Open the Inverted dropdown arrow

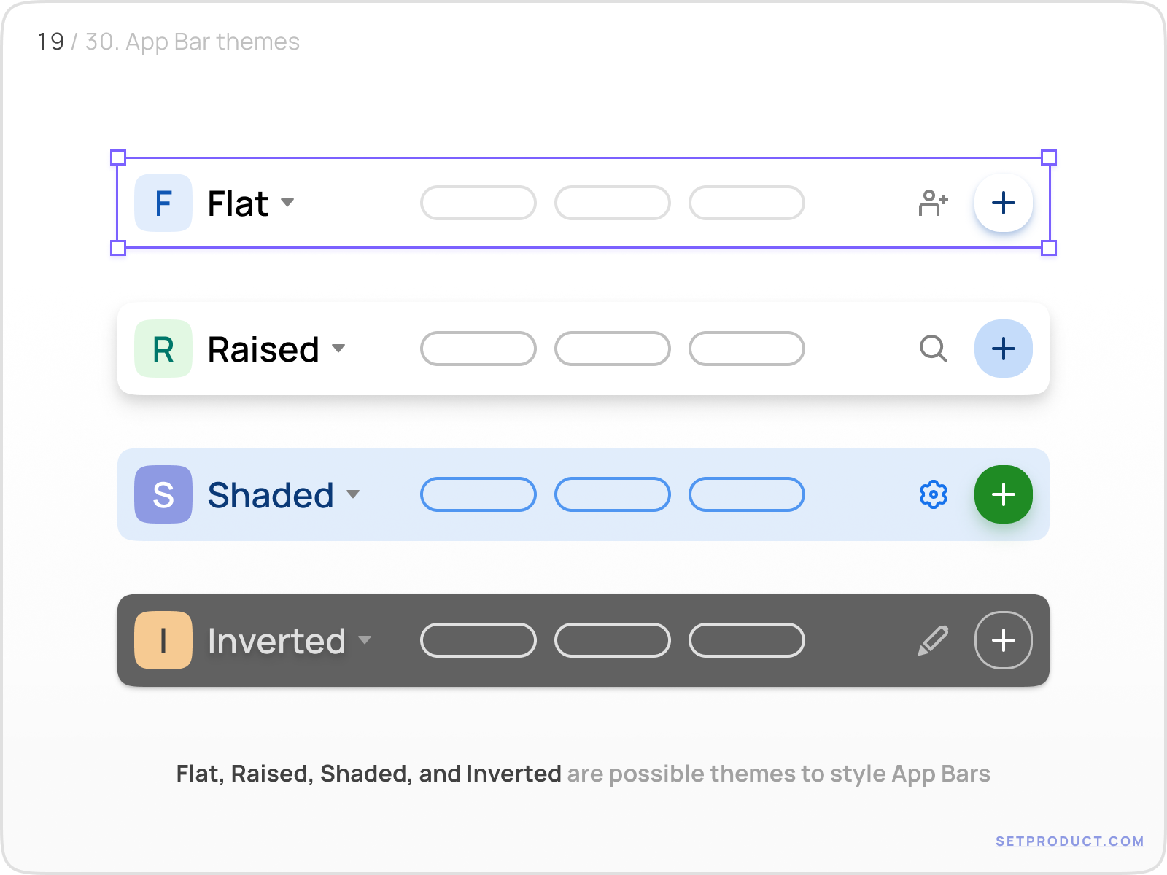[366, 641]
